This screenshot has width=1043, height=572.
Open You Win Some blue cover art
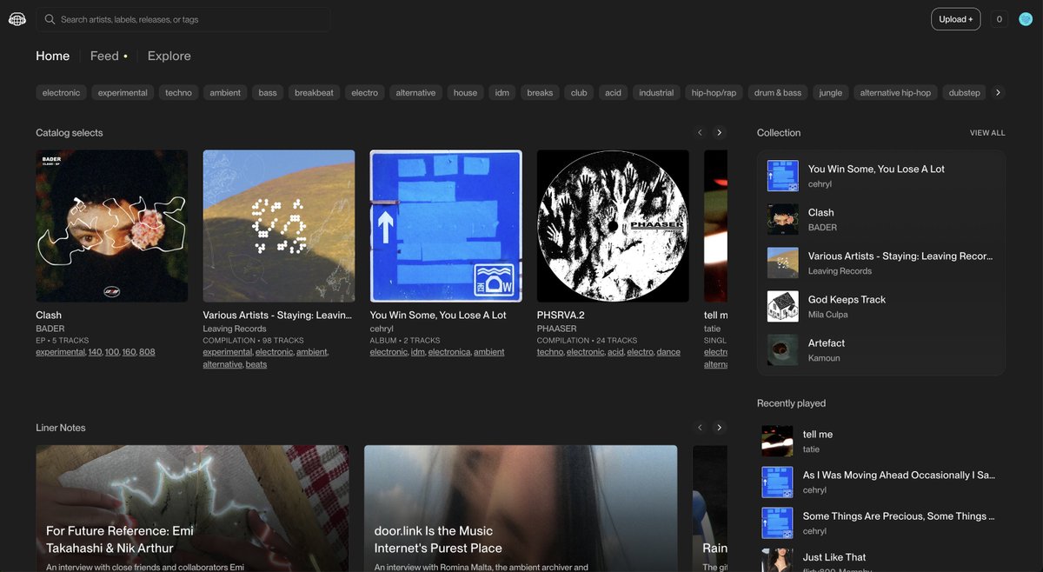tap(446, 226)
